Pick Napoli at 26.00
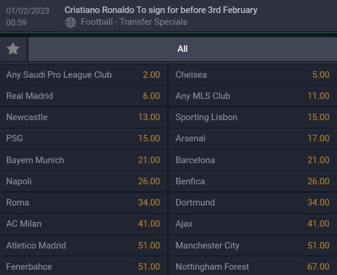Viewport: 337px width, 275px height. coord(84,181)
